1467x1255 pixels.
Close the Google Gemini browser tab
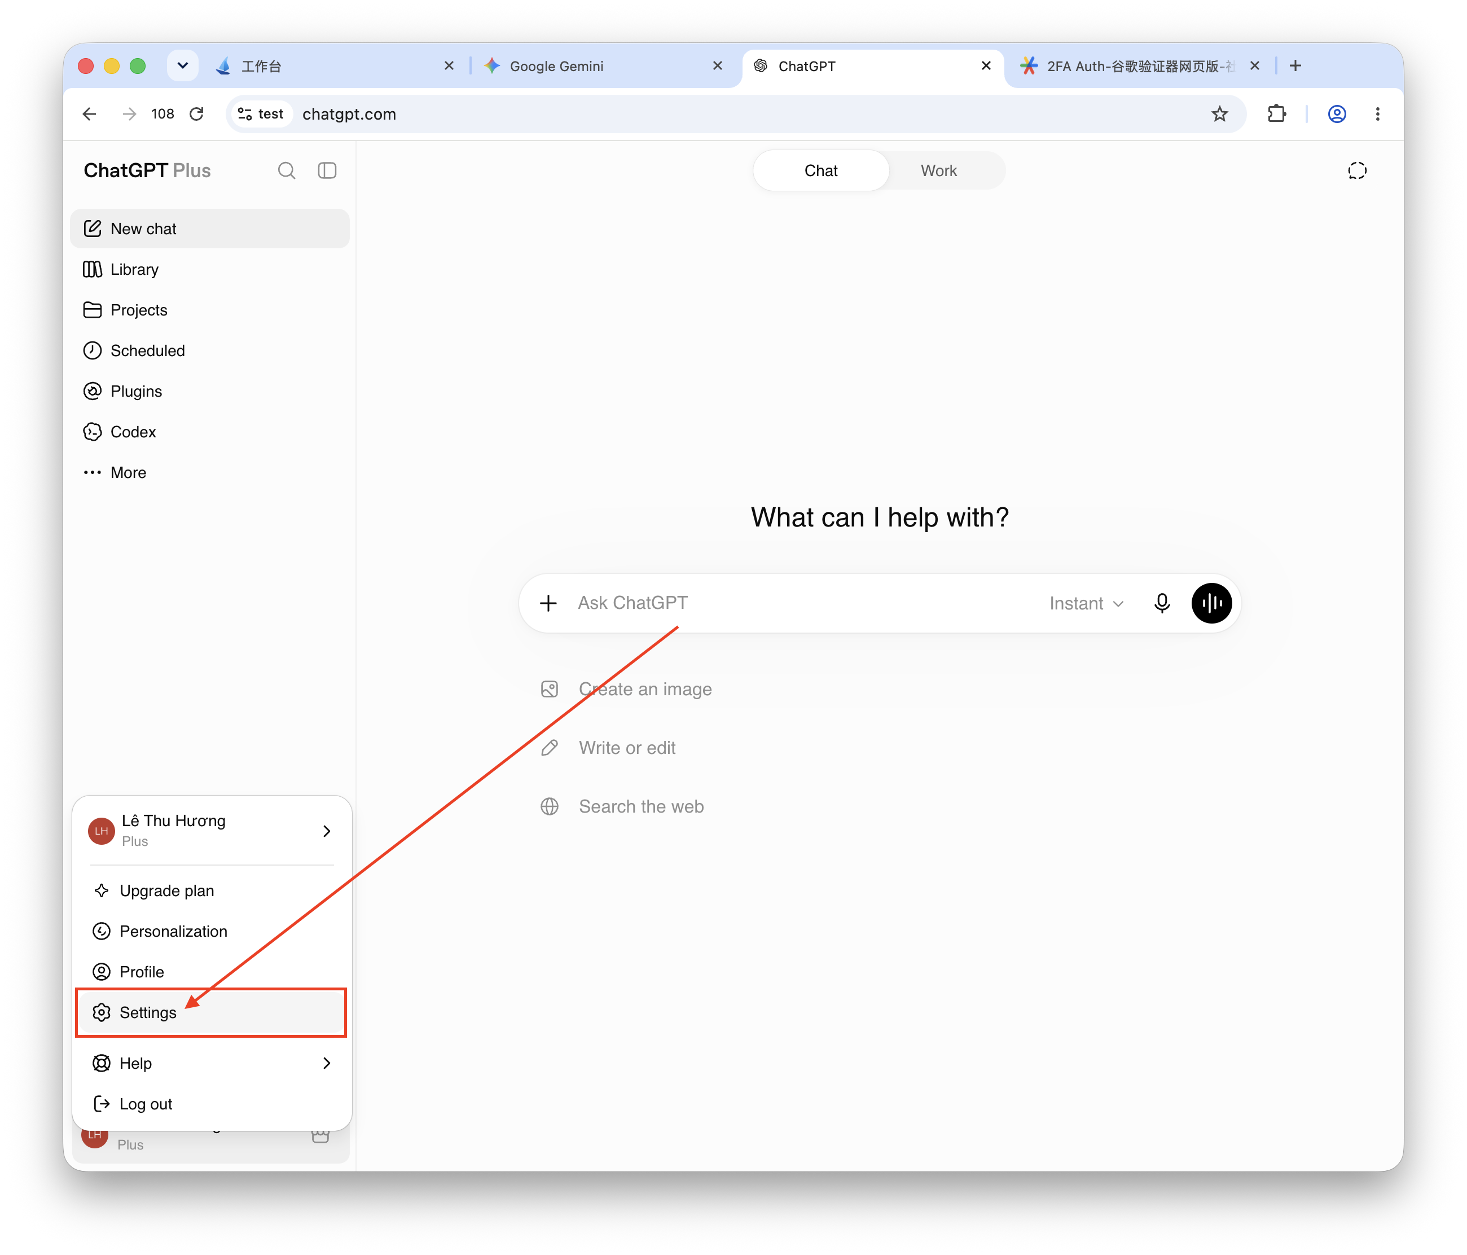pos(717,66)
